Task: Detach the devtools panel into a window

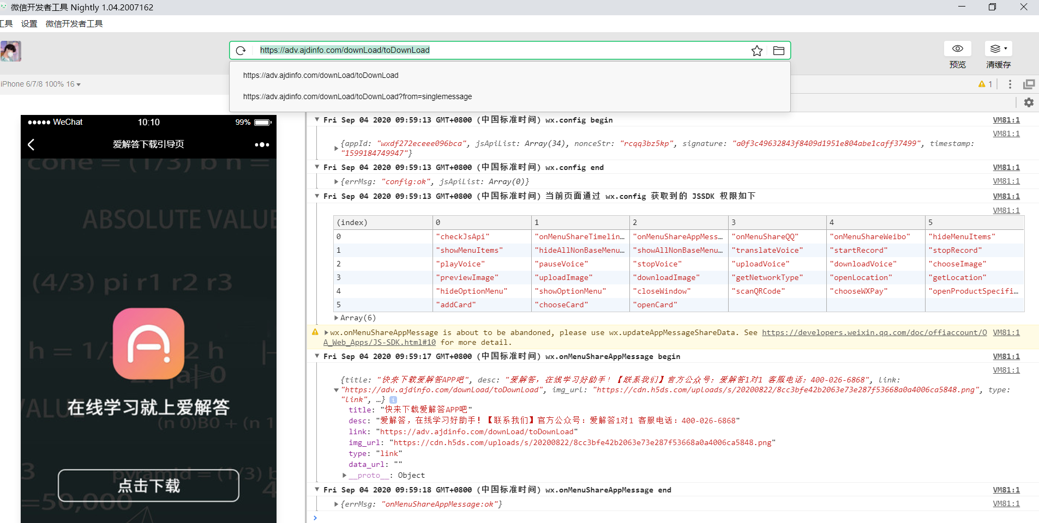Action: (x=1029, y=84)
